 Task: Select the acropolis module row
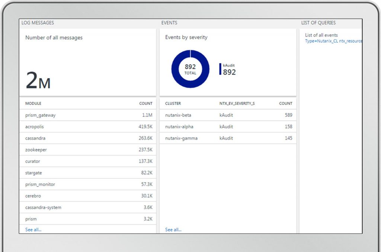coord(88,126)
